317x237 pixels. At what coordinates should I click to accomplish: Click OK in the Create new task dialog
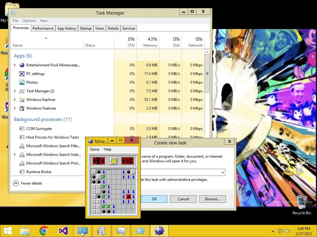coord(154,199)
